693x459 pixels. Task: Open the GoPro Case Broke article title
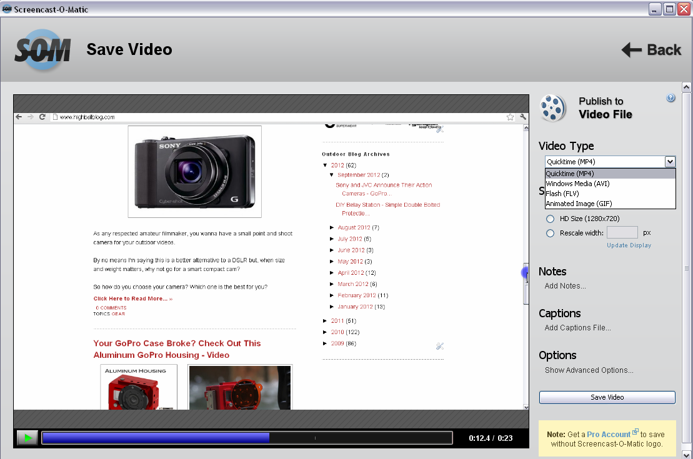[x=177, y=349]
